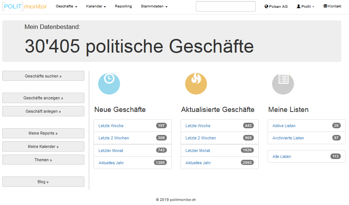The image size is (349, 205).
Task: Click the 1385 badge
Action: tap(160, 163)
